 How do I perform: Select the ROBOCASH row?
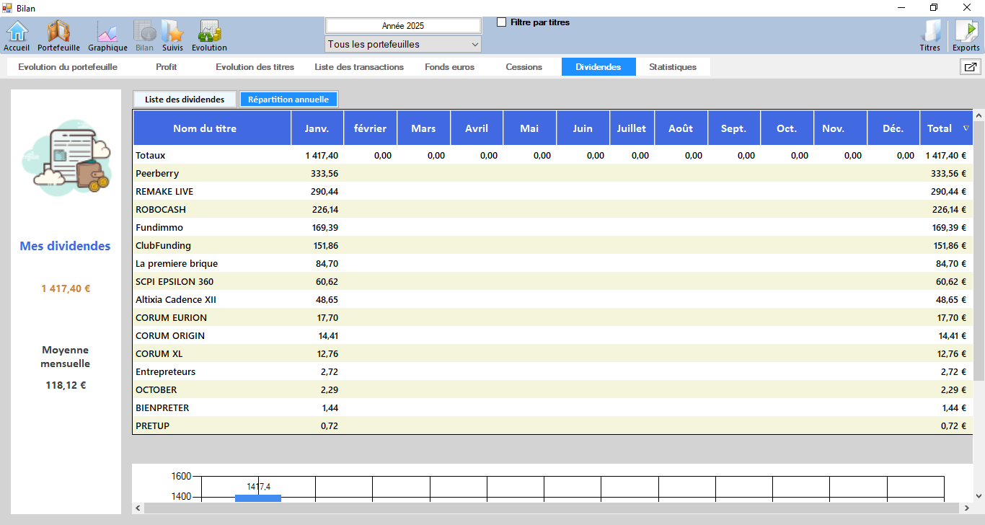pyautogui.click(x=553, y=209)
